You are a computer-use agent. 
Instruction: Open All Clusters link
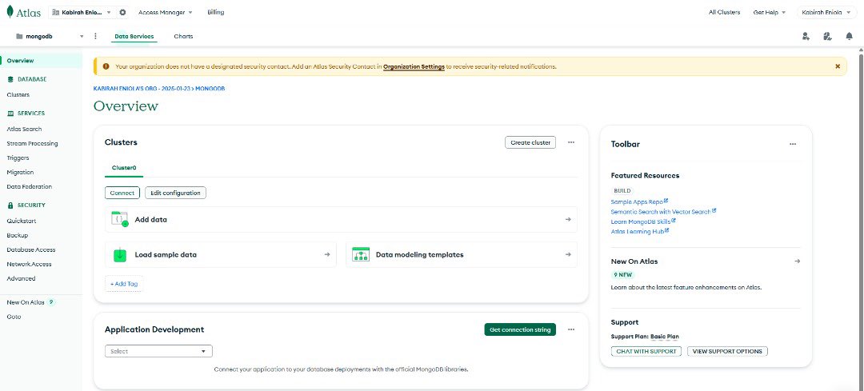pos(724,12)
